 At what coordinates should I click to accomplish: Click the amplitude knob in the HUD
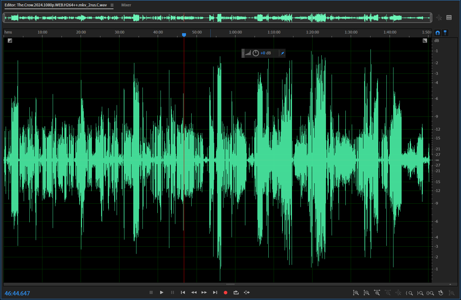pos(256,53)
